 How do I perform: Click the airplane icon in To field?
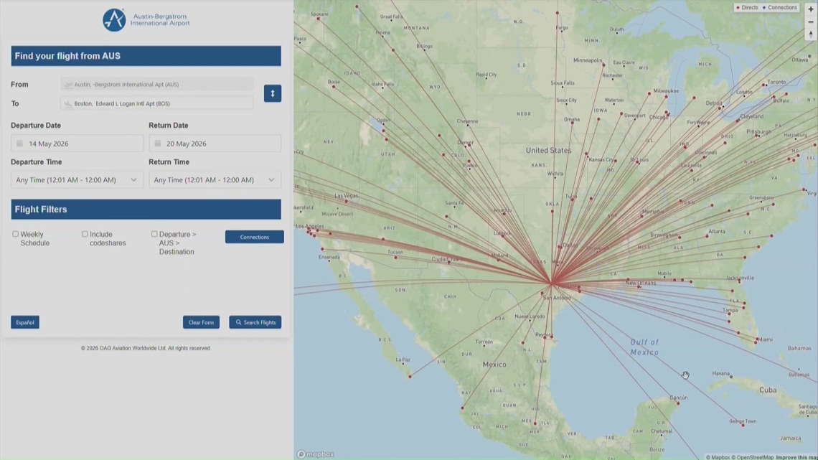coord(68,104)
